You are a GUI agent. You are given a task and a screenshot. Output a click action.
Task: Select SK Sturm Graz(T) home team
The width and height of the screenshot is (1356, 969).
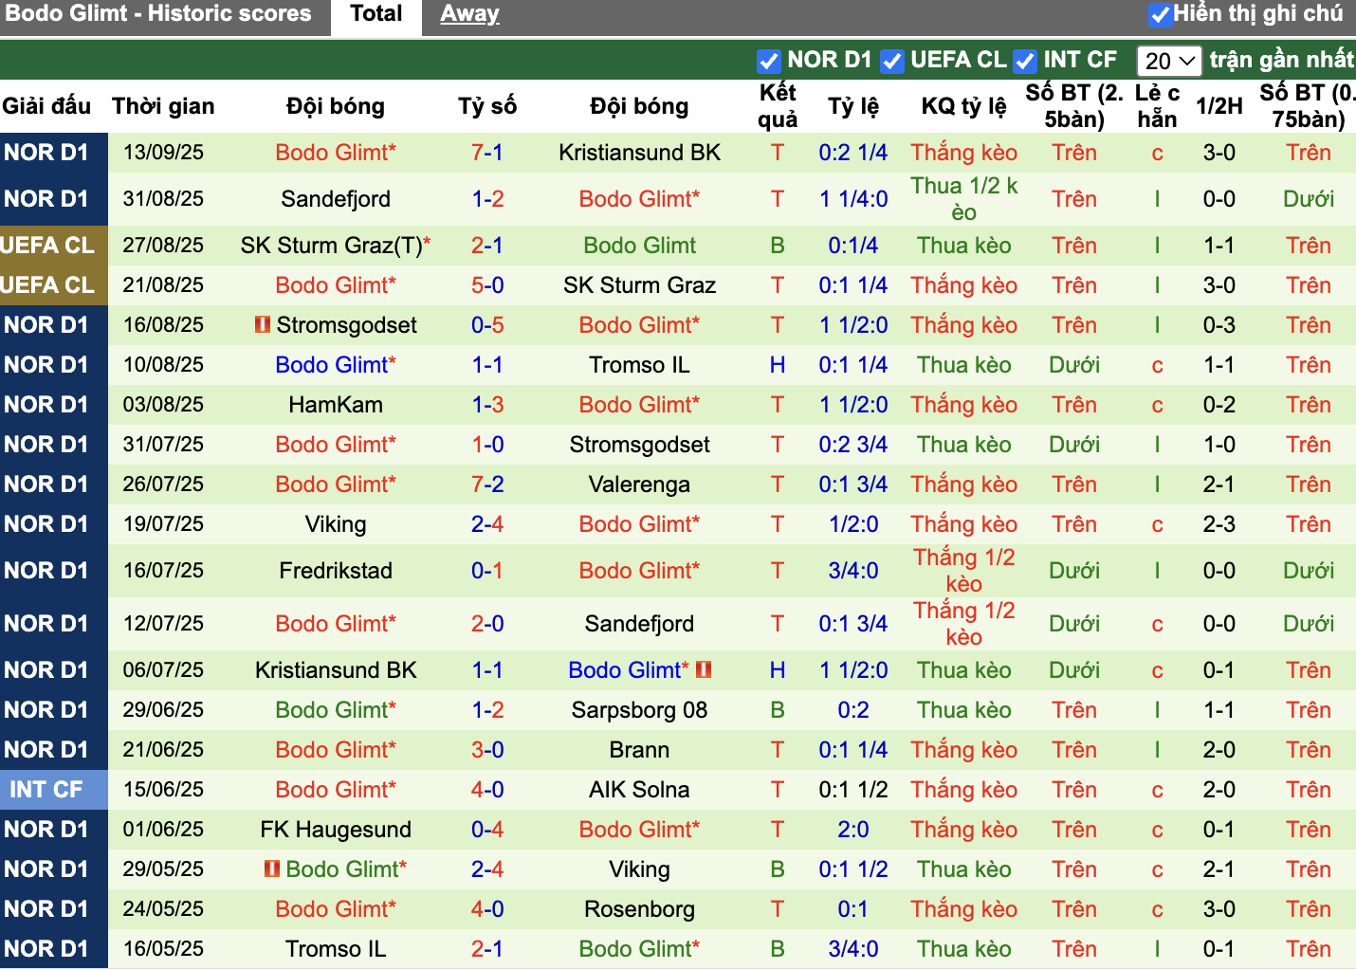pos(336,246)
